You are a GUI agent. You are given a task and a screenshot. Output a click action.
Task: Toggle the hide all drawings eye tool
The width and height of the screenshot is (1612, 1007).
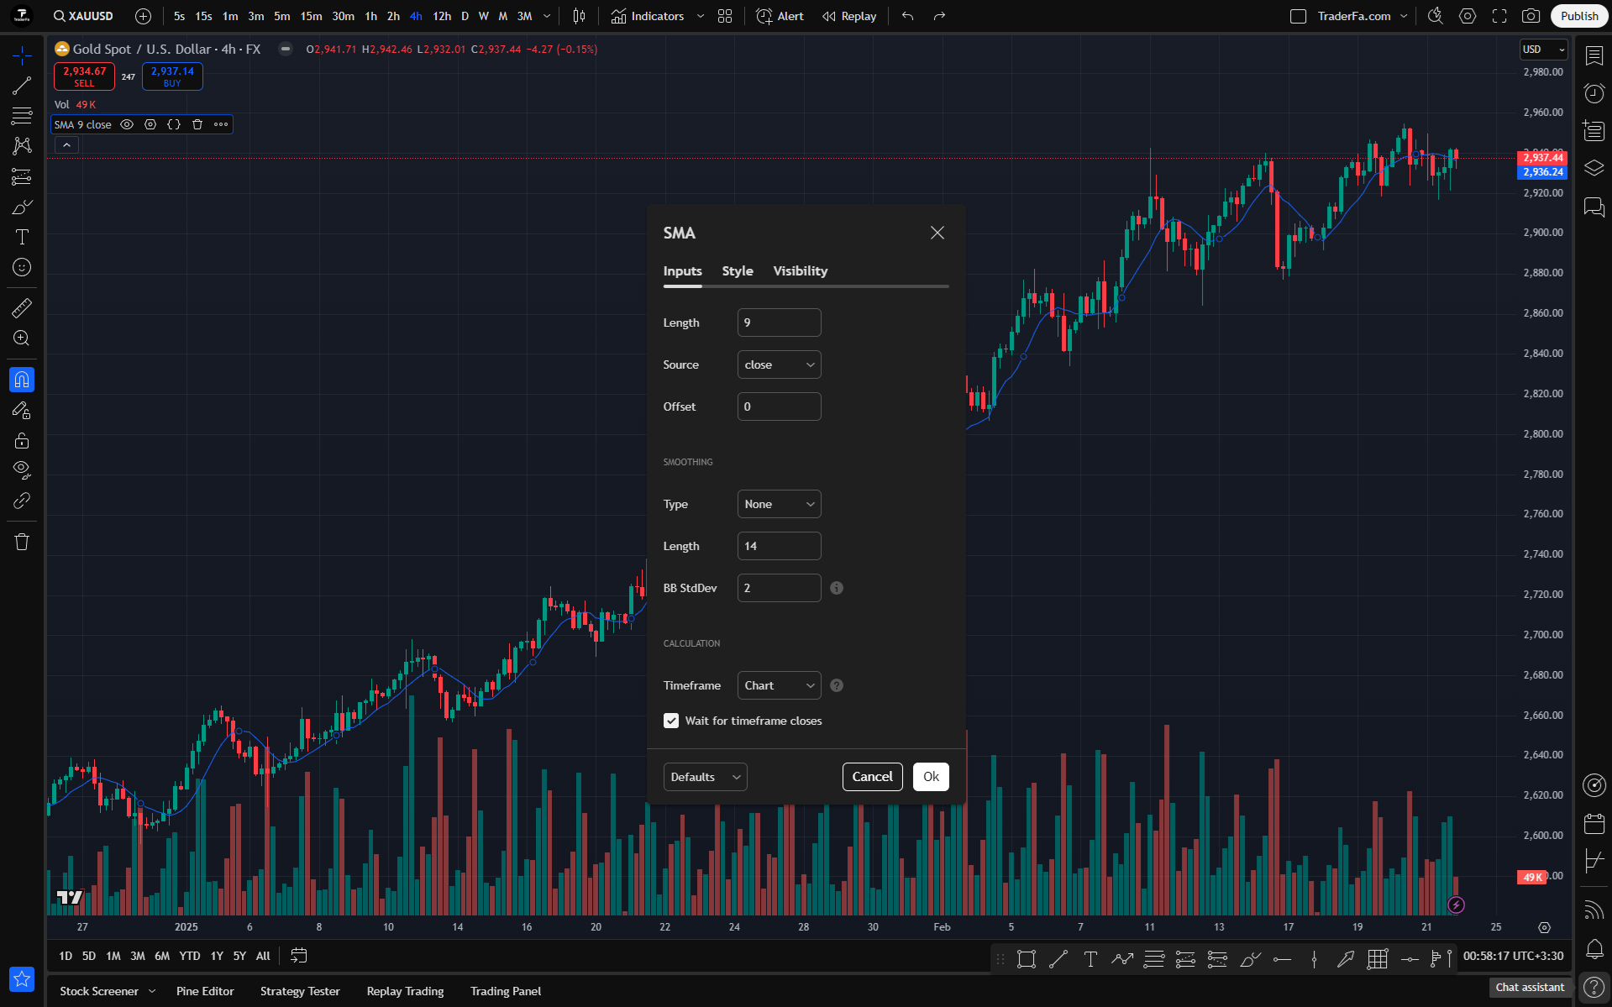point(22,469)
